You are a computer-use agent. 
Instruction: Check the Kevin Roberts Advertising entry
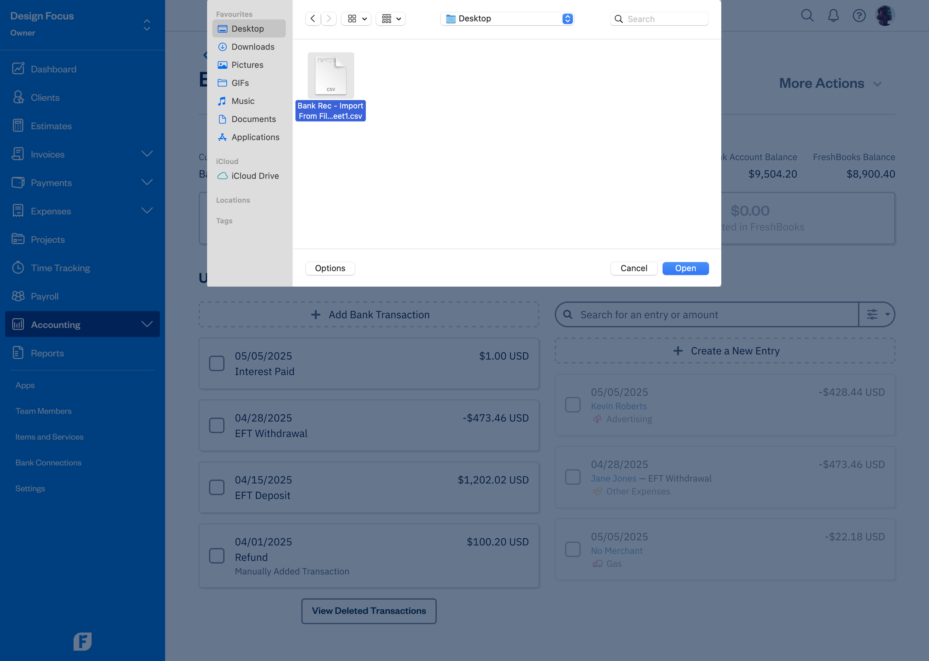coord(573,404)
